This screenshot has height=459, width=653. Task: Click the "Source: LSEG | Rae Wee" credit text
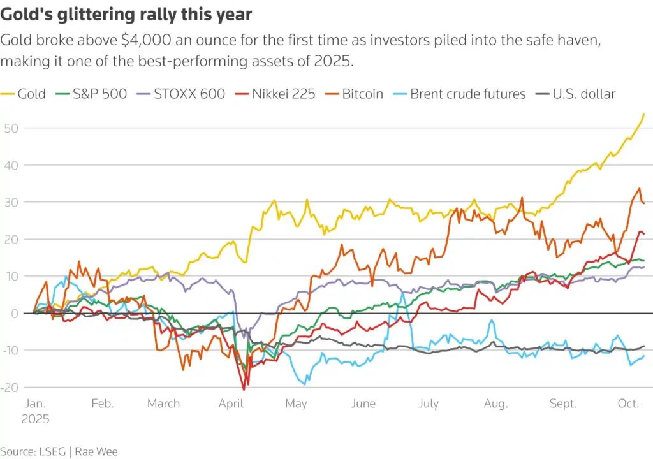click(x=59, y=451)
